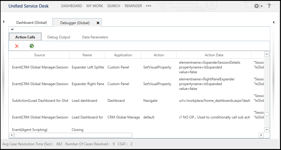The width and height of the screenshot is (281, 150).
Task: Open the gear options dropdown arrow
Action: pyautogui.click(x=262, y=6)
